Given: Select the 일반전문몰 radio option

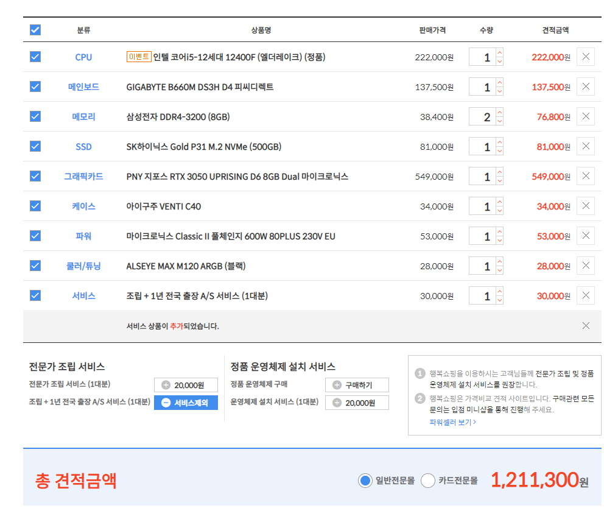Looking at the screenshot, I should (x=365, y=481).
